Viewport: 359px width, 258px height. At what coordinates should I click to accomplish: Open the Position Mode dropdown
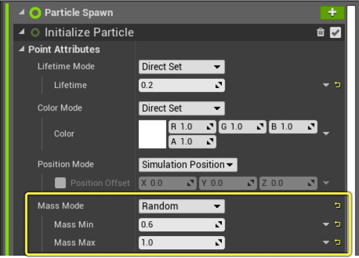(188, 165)
